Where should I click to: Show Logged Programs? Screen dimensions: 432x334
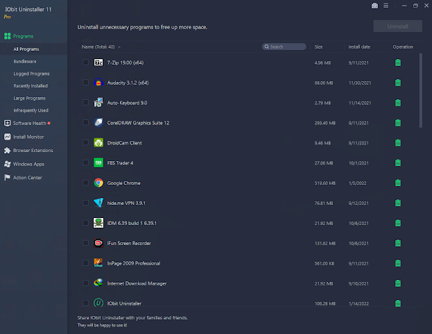(31, 74)
